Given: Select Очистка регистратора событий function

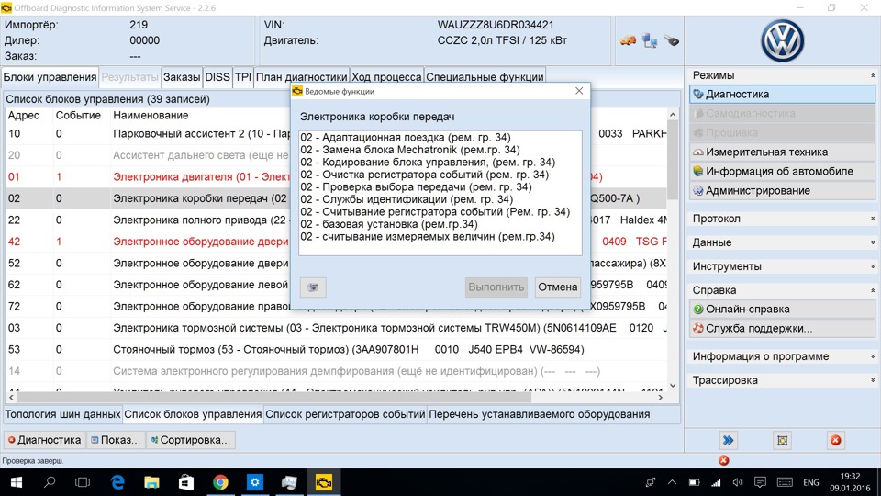Looking at the screenshot, I should (x=424, y=175).
